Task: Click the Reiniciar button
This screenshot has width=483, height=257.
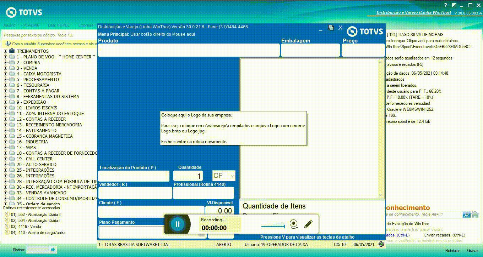Action: [452, 251]
